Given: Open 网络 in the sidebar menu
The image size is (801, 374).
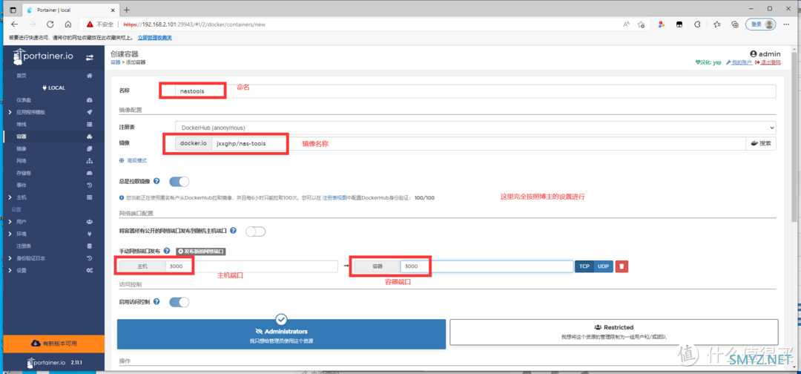Looking at the screenshot, I should 21,161.
